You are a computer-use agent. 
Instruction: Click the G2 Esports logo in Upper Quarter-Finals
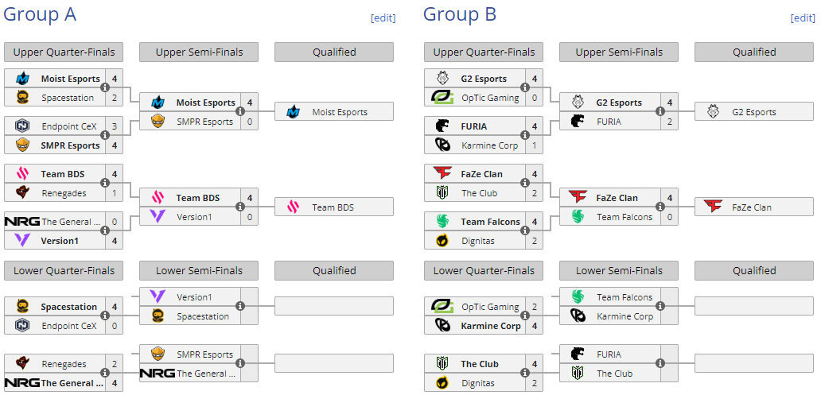point(442,79)
